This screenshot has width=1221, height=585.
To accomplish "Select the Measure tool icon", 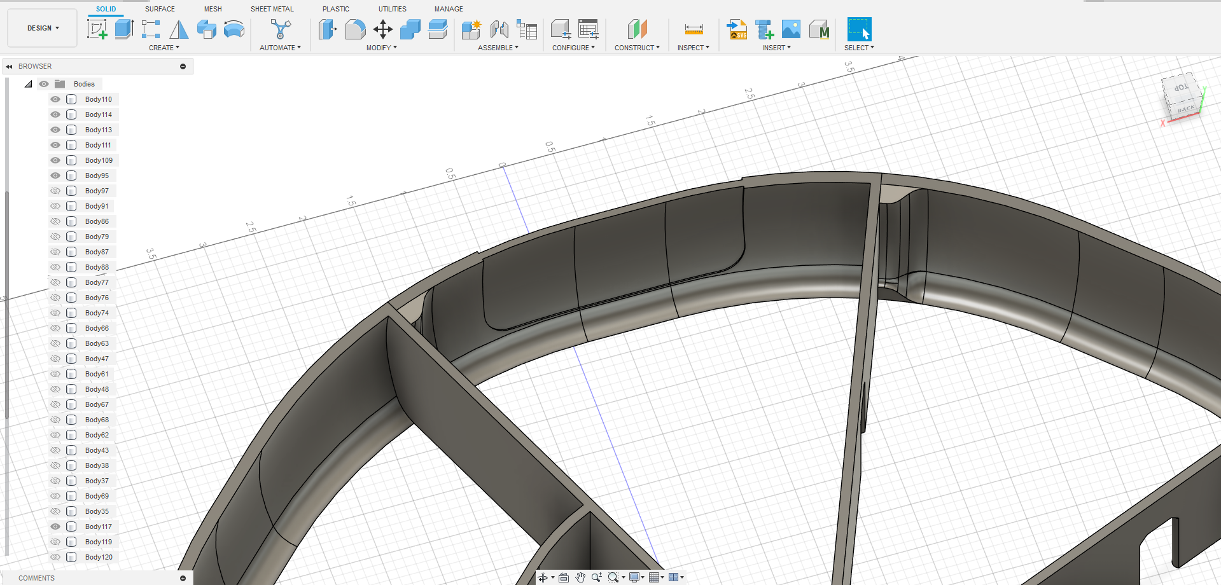I will [694, 29].
